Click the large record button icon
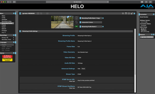The width and height of the screenshot is (155, 94). [x=76, y=18]
